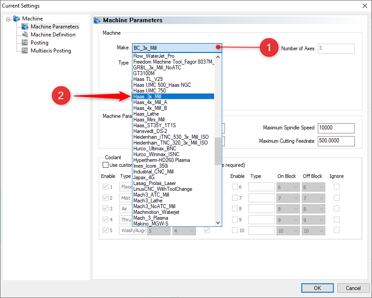Image resolution: width=372 pixels, height=298 pixels.
Task: Click the Cancel button
Action: (353, 288)
